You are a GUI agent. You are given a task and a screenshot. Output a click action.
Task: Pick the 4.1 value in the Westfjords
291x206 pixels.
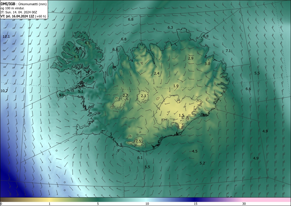pos(87,43)
